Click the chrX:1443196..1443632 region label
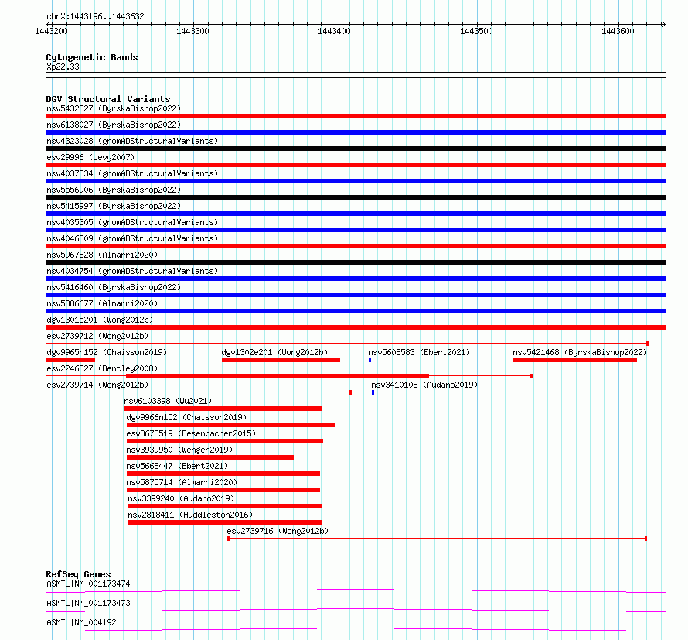The width and height of the screenshot is (688, 640). pyautogui.click(x=95, y=16)
